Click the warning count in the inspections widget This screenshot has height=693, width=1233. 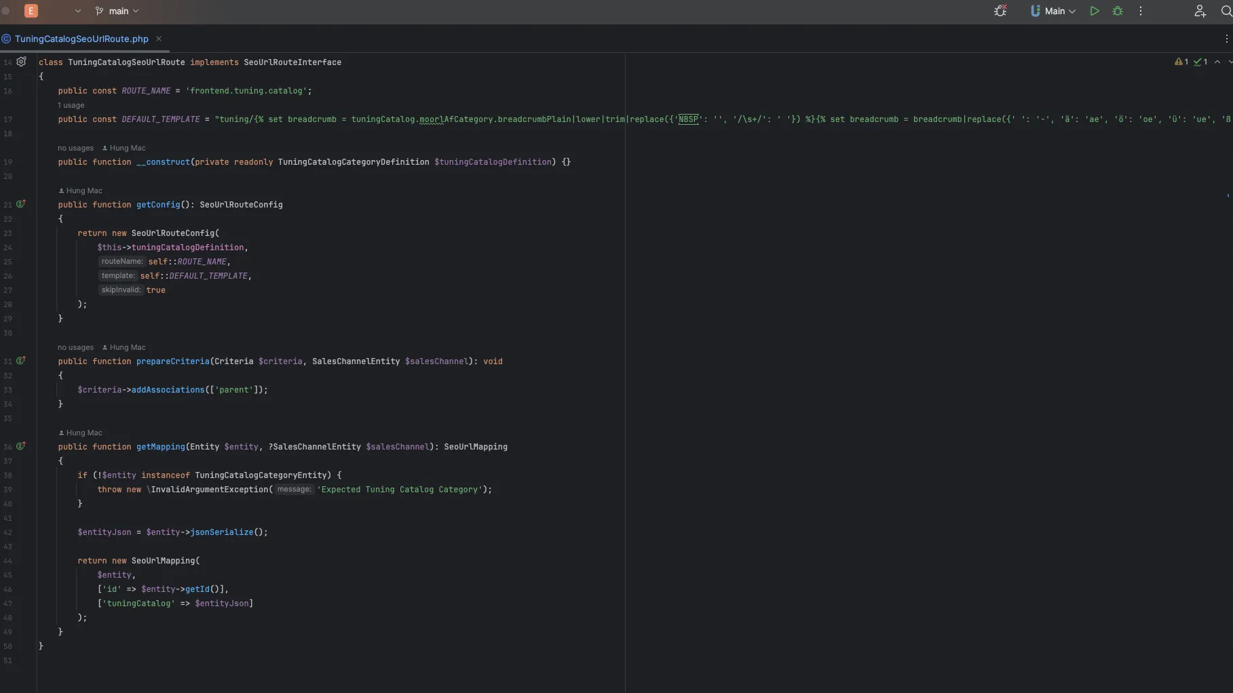click(1182, 62)
